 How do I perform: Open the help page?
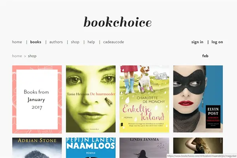91,42
